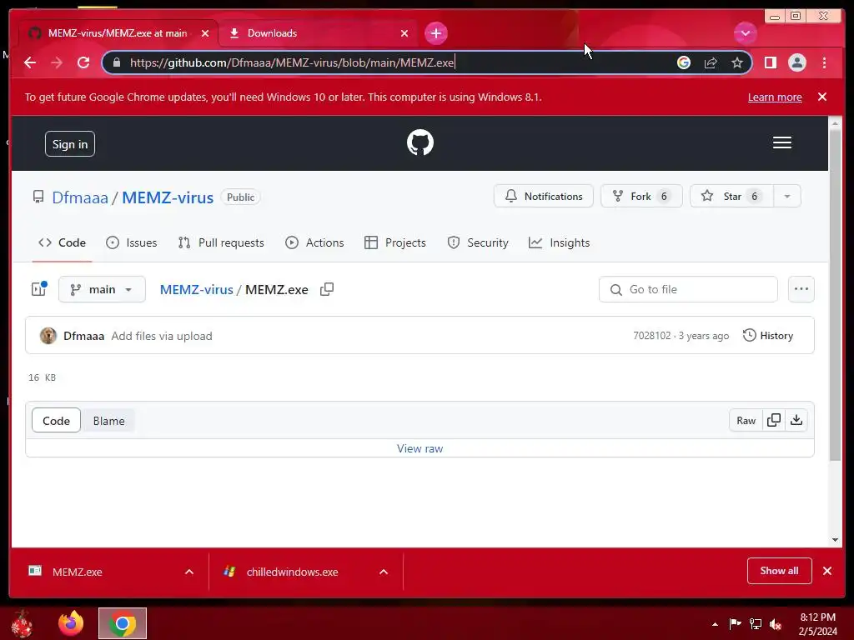The height and width of the screenshot is (640, 854).
Task: Open the main branch dropdown
Action: 102,289
